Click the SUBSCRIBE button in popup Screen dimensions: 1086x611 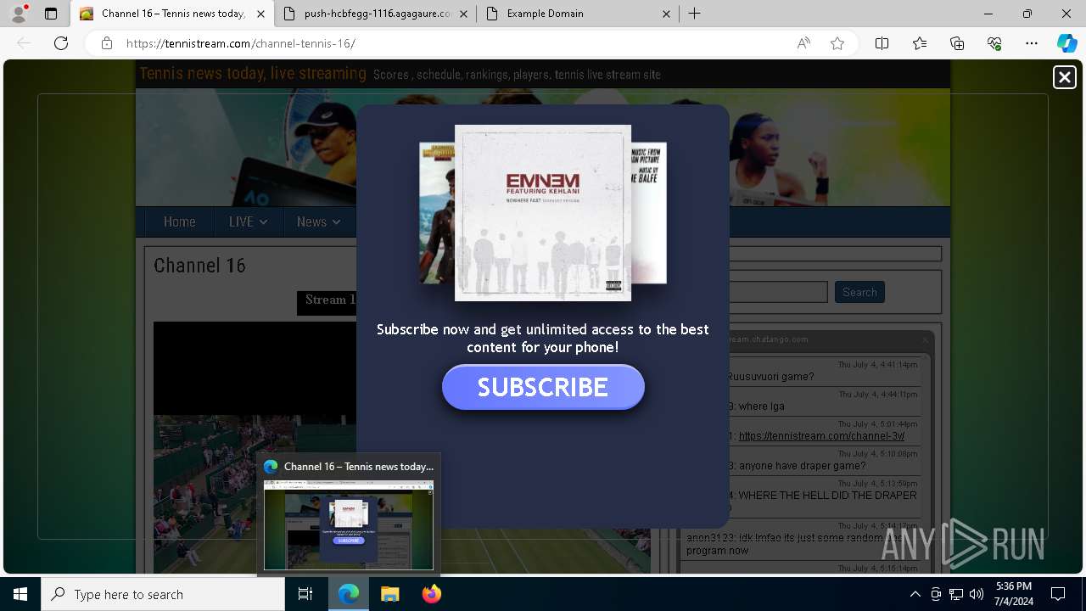tap(543, 387)
